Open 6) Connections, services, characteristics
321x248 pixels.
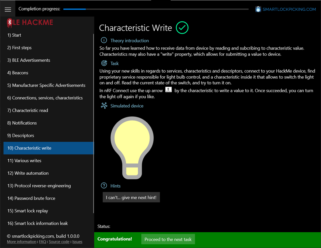coord(48,98)
